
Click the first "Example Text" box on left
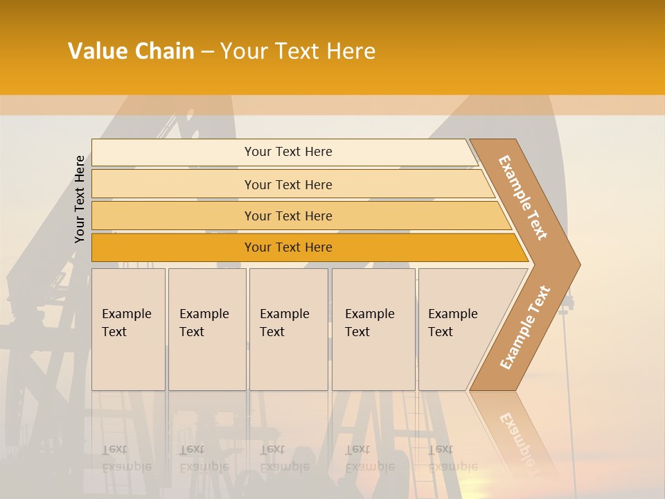point(128,329)
